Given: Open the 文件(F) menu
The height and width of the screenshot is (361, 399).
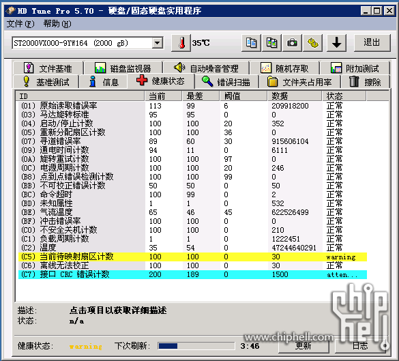Looking at the screenshot, I should pos(20,24).
